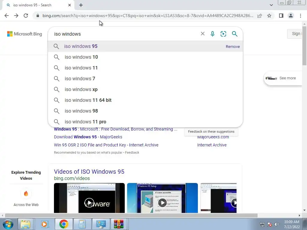This screenshot has width=307, height=230.
Task: Select Across the Web label
Action: pyautogui.click(x=26, y=205)
